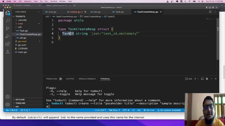Click the Go 1.18.3 status bar version
This screenshot has height=126, width=225.
point(12,110)
